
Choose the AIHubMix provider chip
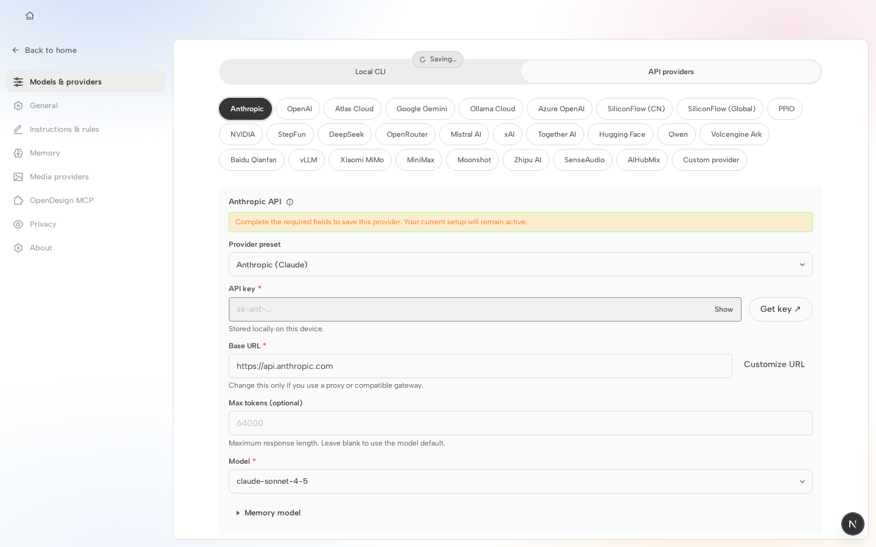642,160
